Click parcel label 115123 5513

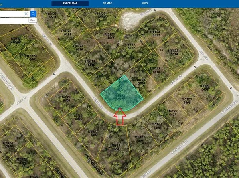pos(154,34)
